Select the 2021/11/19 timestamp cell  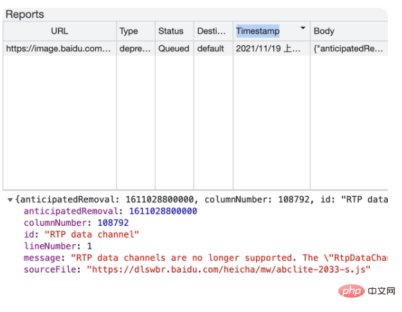[271, 48]
